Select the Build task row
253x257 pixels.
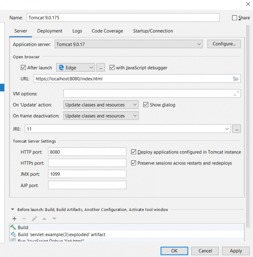tap(127, 227)
